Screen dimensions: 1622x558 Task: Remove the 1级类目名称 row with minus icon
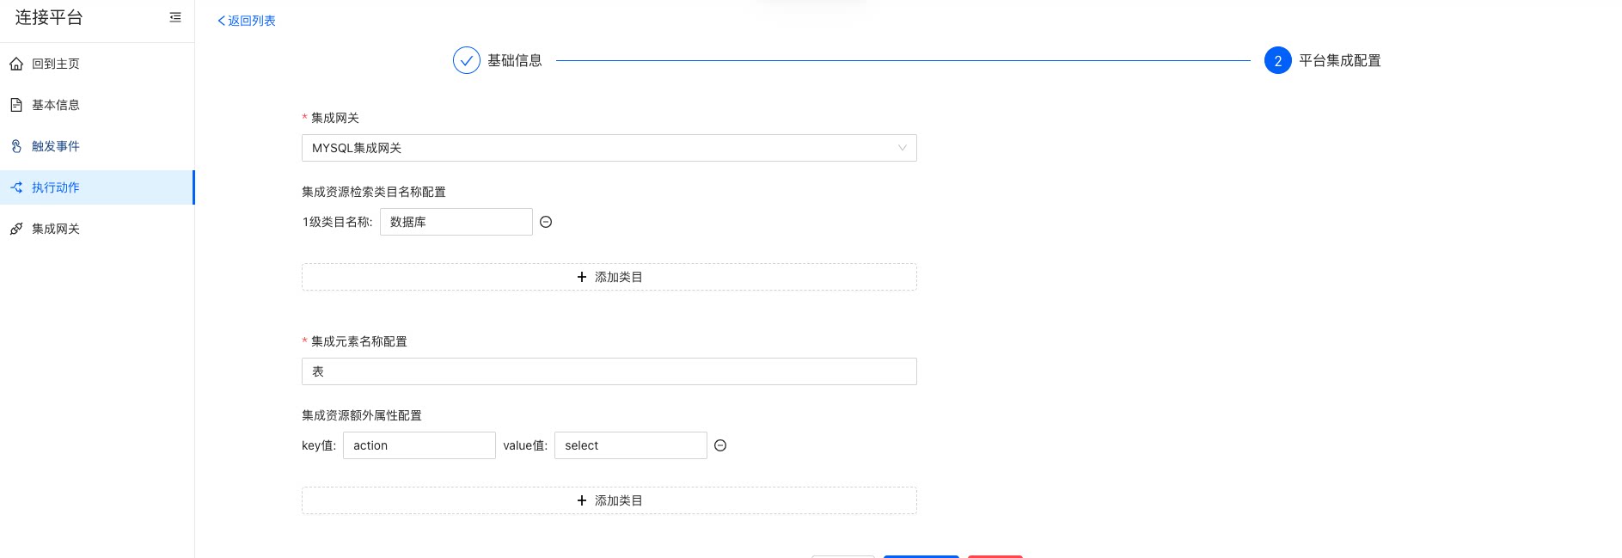tap(546, 222)
